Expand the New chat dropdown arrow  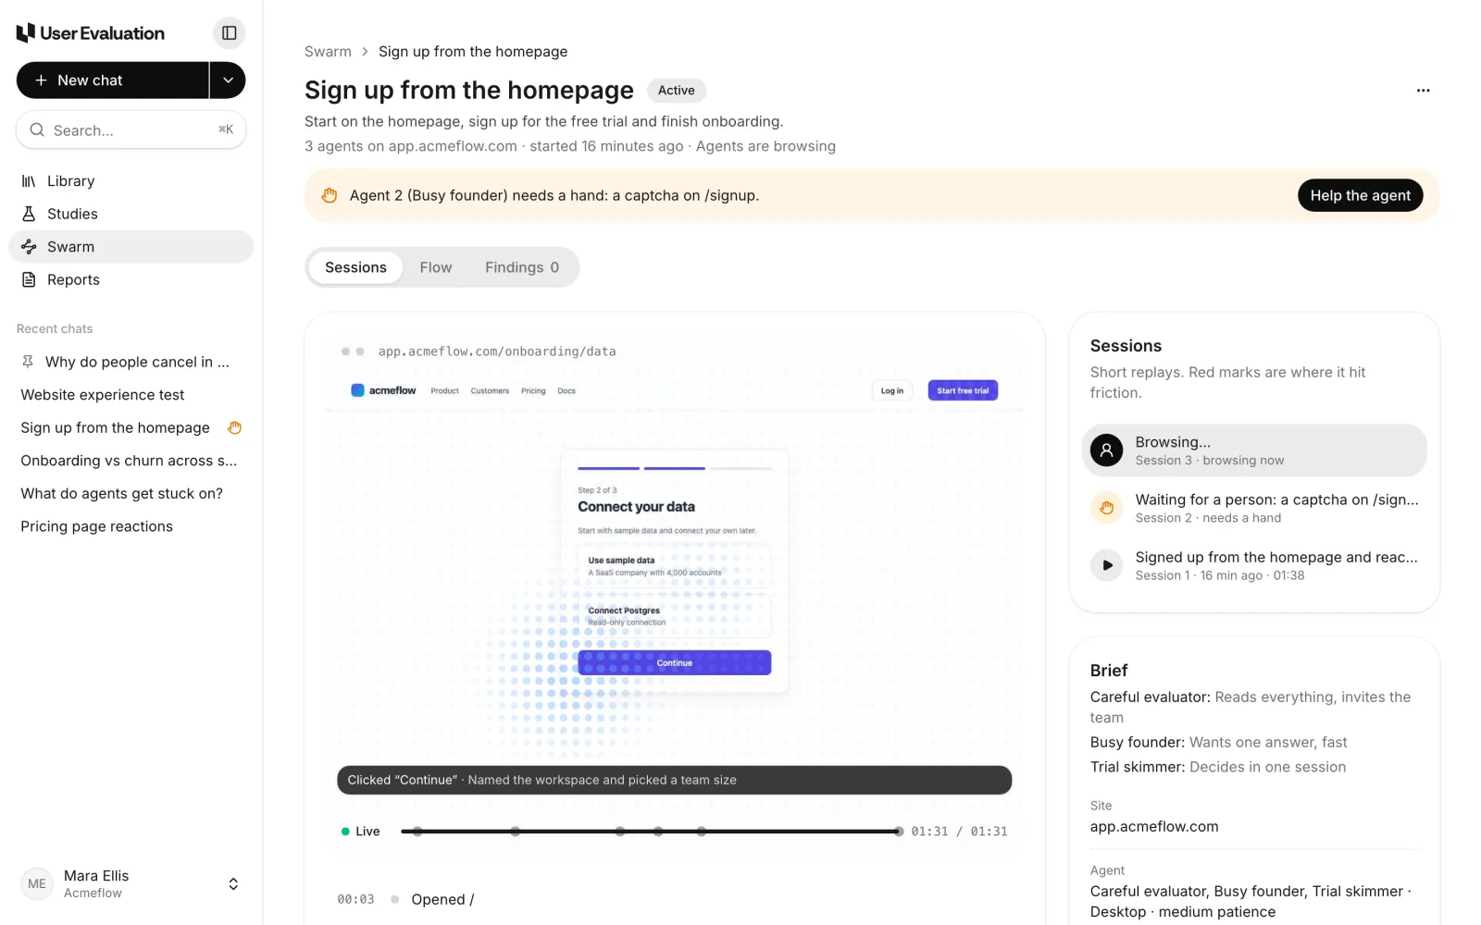[228, 80]
